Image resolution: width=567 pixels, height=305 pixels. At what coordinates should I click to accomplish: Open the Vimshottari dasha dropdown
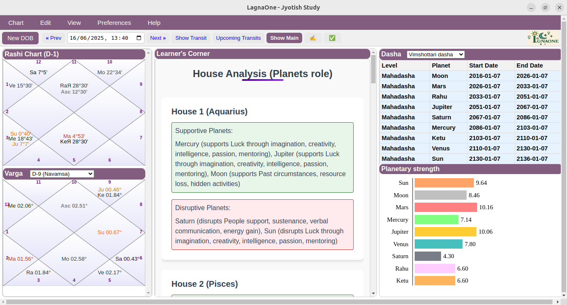coord(435,54)
